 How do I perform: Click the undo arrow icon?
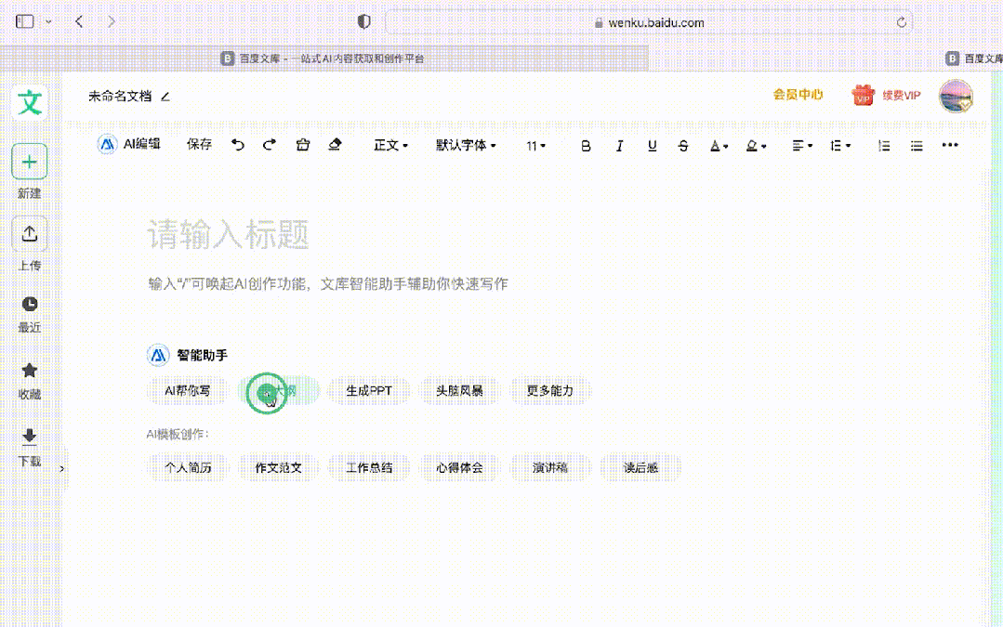click(238, 145)
